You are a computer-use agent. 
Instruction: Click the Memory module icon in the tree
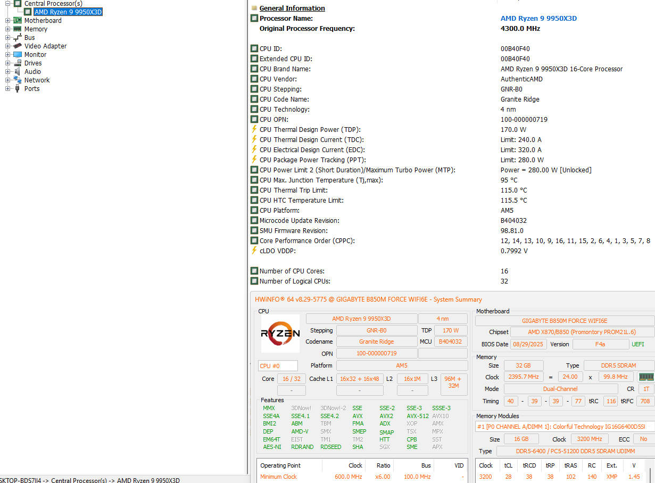(17, 29)
